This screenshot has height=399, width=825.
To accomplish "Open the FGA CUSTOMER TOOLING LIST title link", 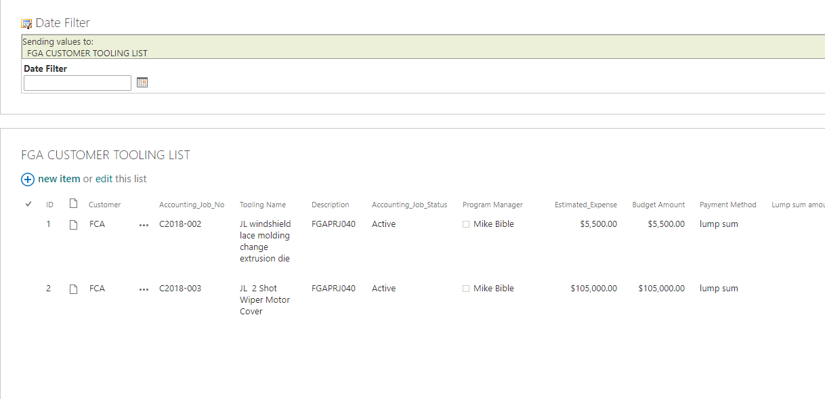I will tap(106, 154).
